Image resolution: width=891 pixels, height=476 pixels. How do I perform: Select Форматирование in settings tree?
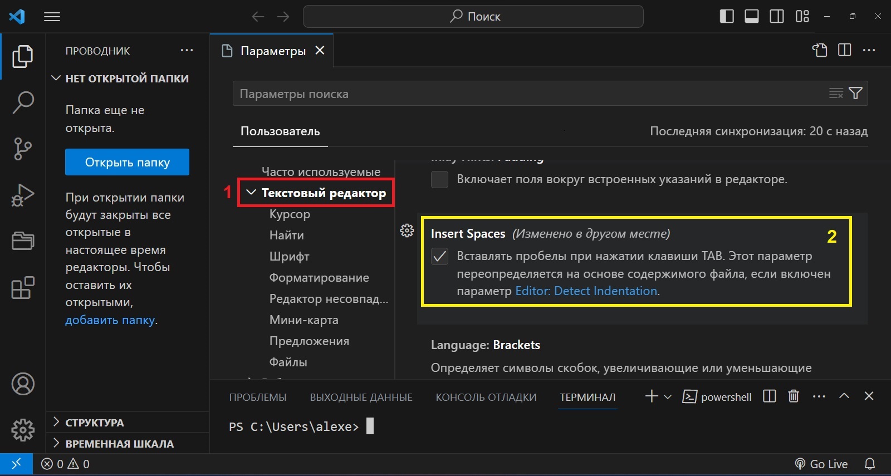[x=319, y=277]
